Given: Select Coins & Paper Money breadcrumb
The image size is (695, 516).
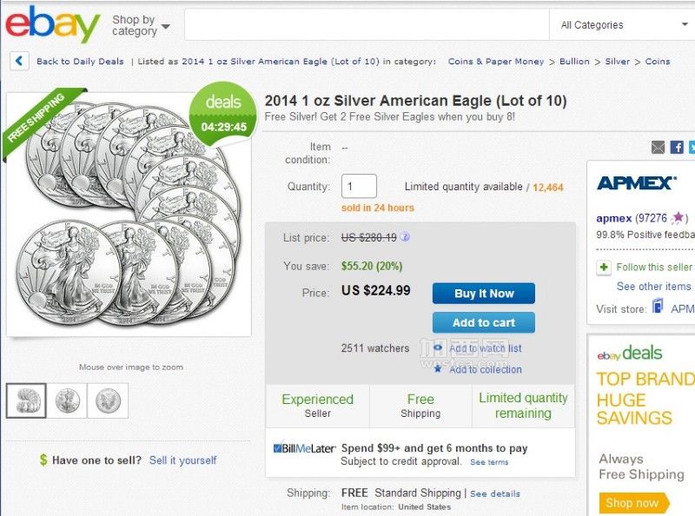Looking at the screenshot, I should [495, 61].
